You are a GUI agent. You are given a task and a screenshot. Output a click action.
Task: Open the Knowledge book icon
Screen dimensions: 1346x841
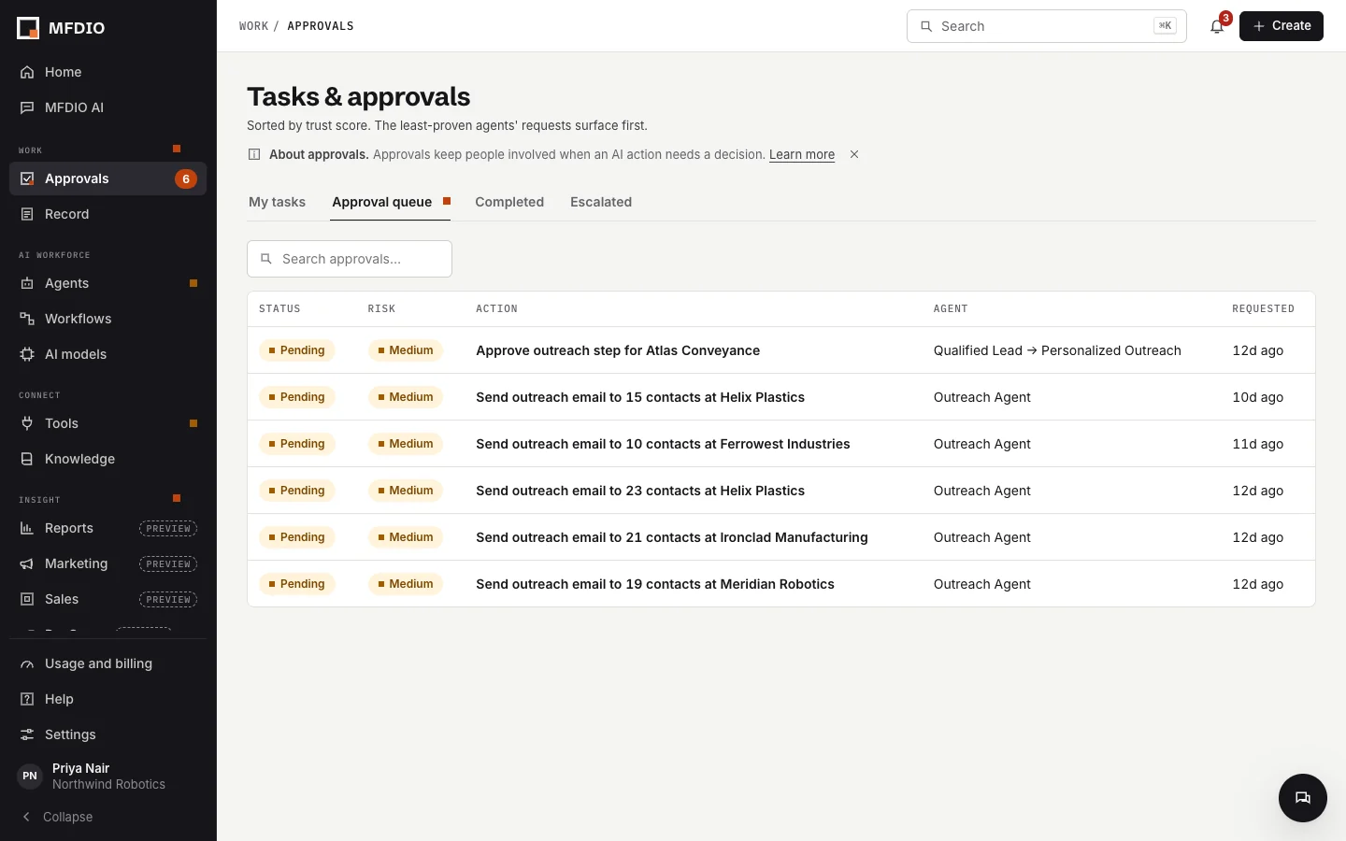point(27,459)
